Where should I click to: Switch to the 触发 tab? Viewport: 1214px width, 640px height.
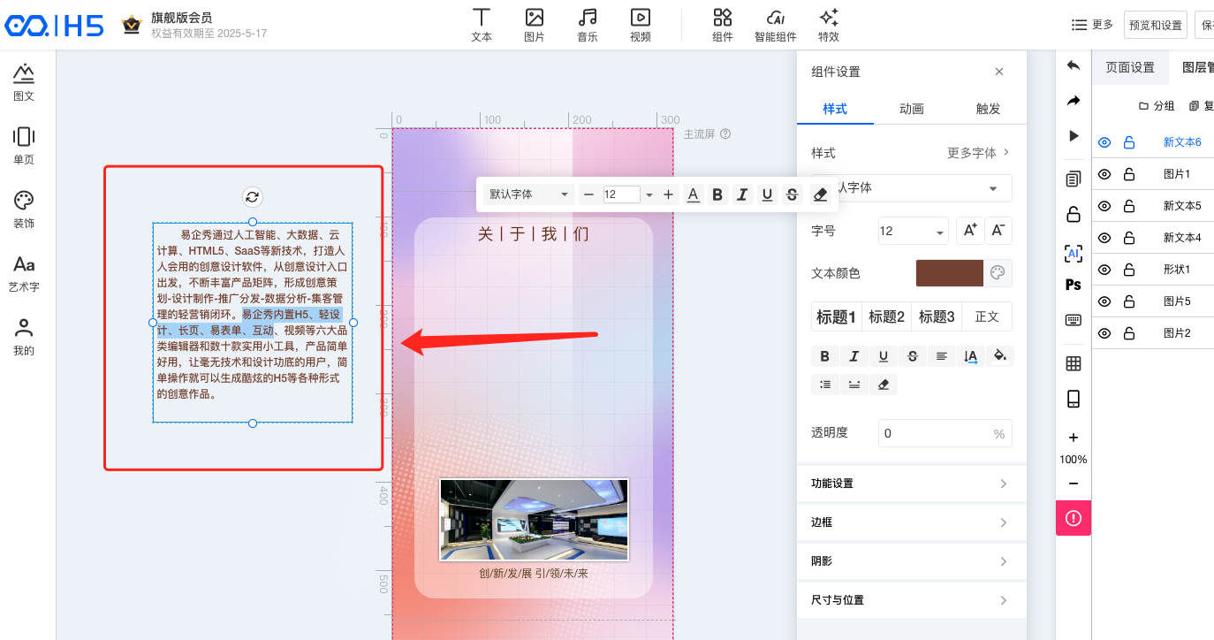coord(989,109)
